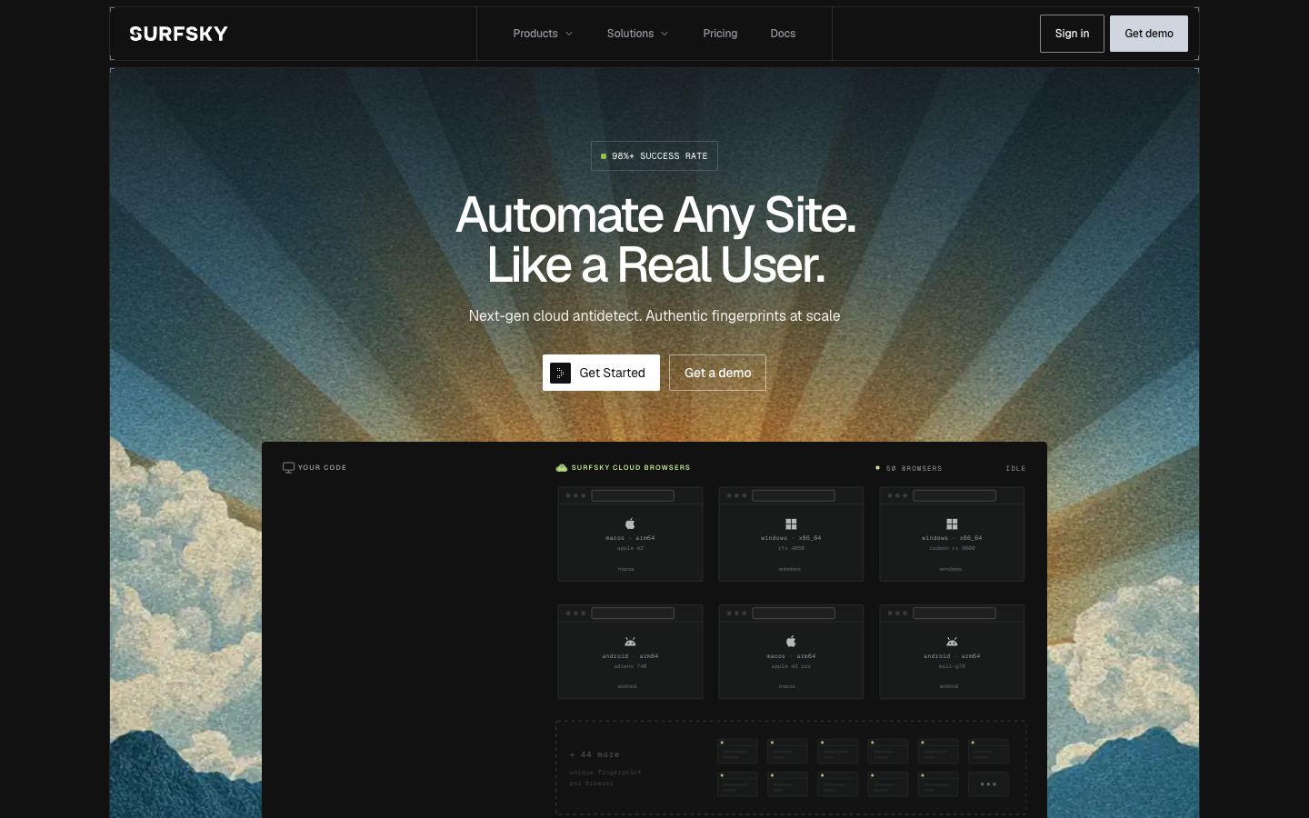Expand the Products dropdown in the navigation

click(x=543, y=34)
